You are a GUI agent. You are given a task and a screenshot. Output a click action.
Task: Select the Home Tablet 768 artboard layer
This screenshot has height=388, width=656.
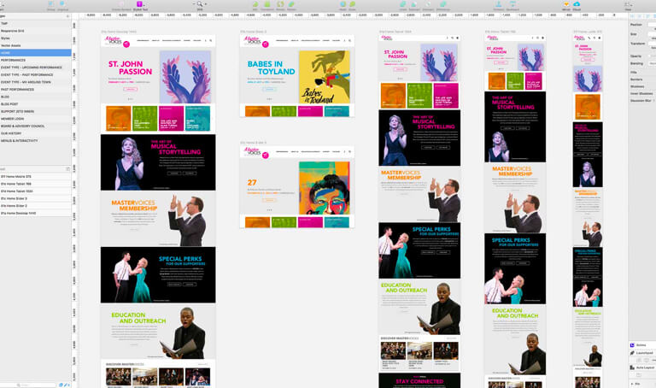(36, 184)
